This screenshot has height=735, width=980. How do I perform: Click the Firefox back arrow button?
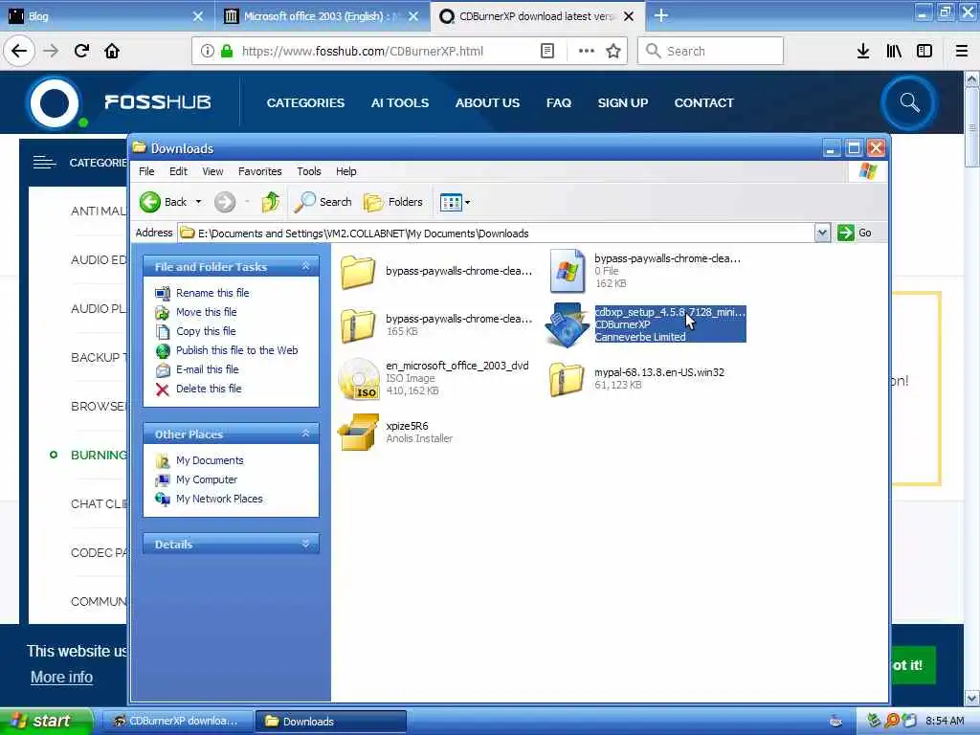click(x=19, y=51)
